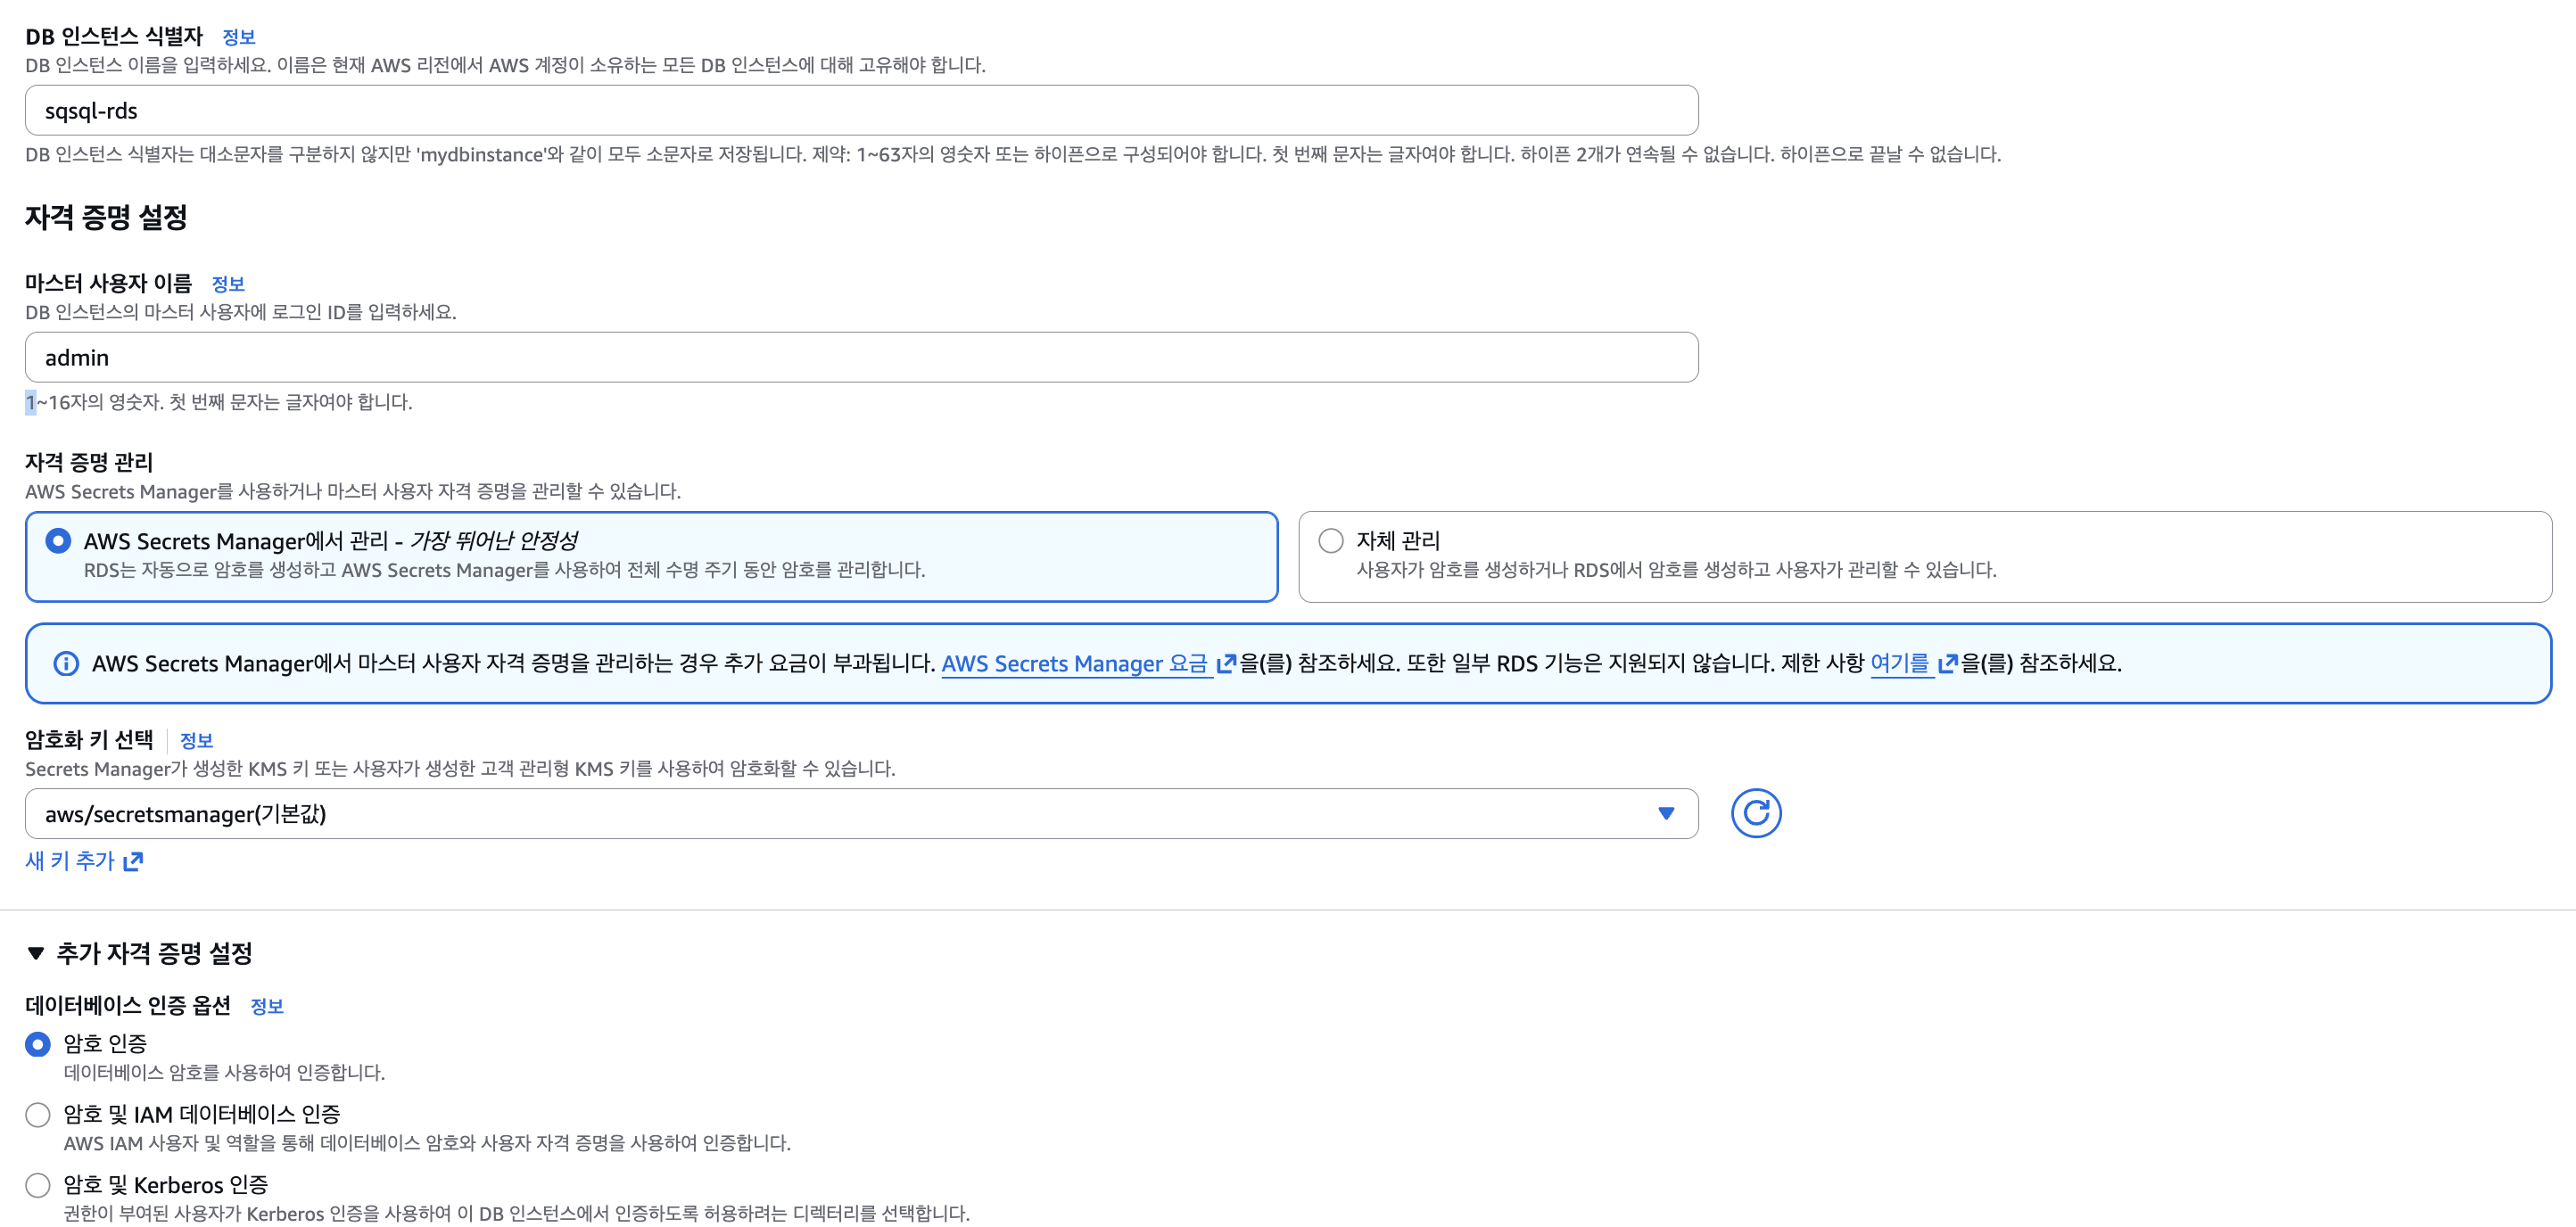Screen dimensions: 2576x1227
Task: Click the master username field 'admin'
Action: pyautogui.click(x=860, y=357)
